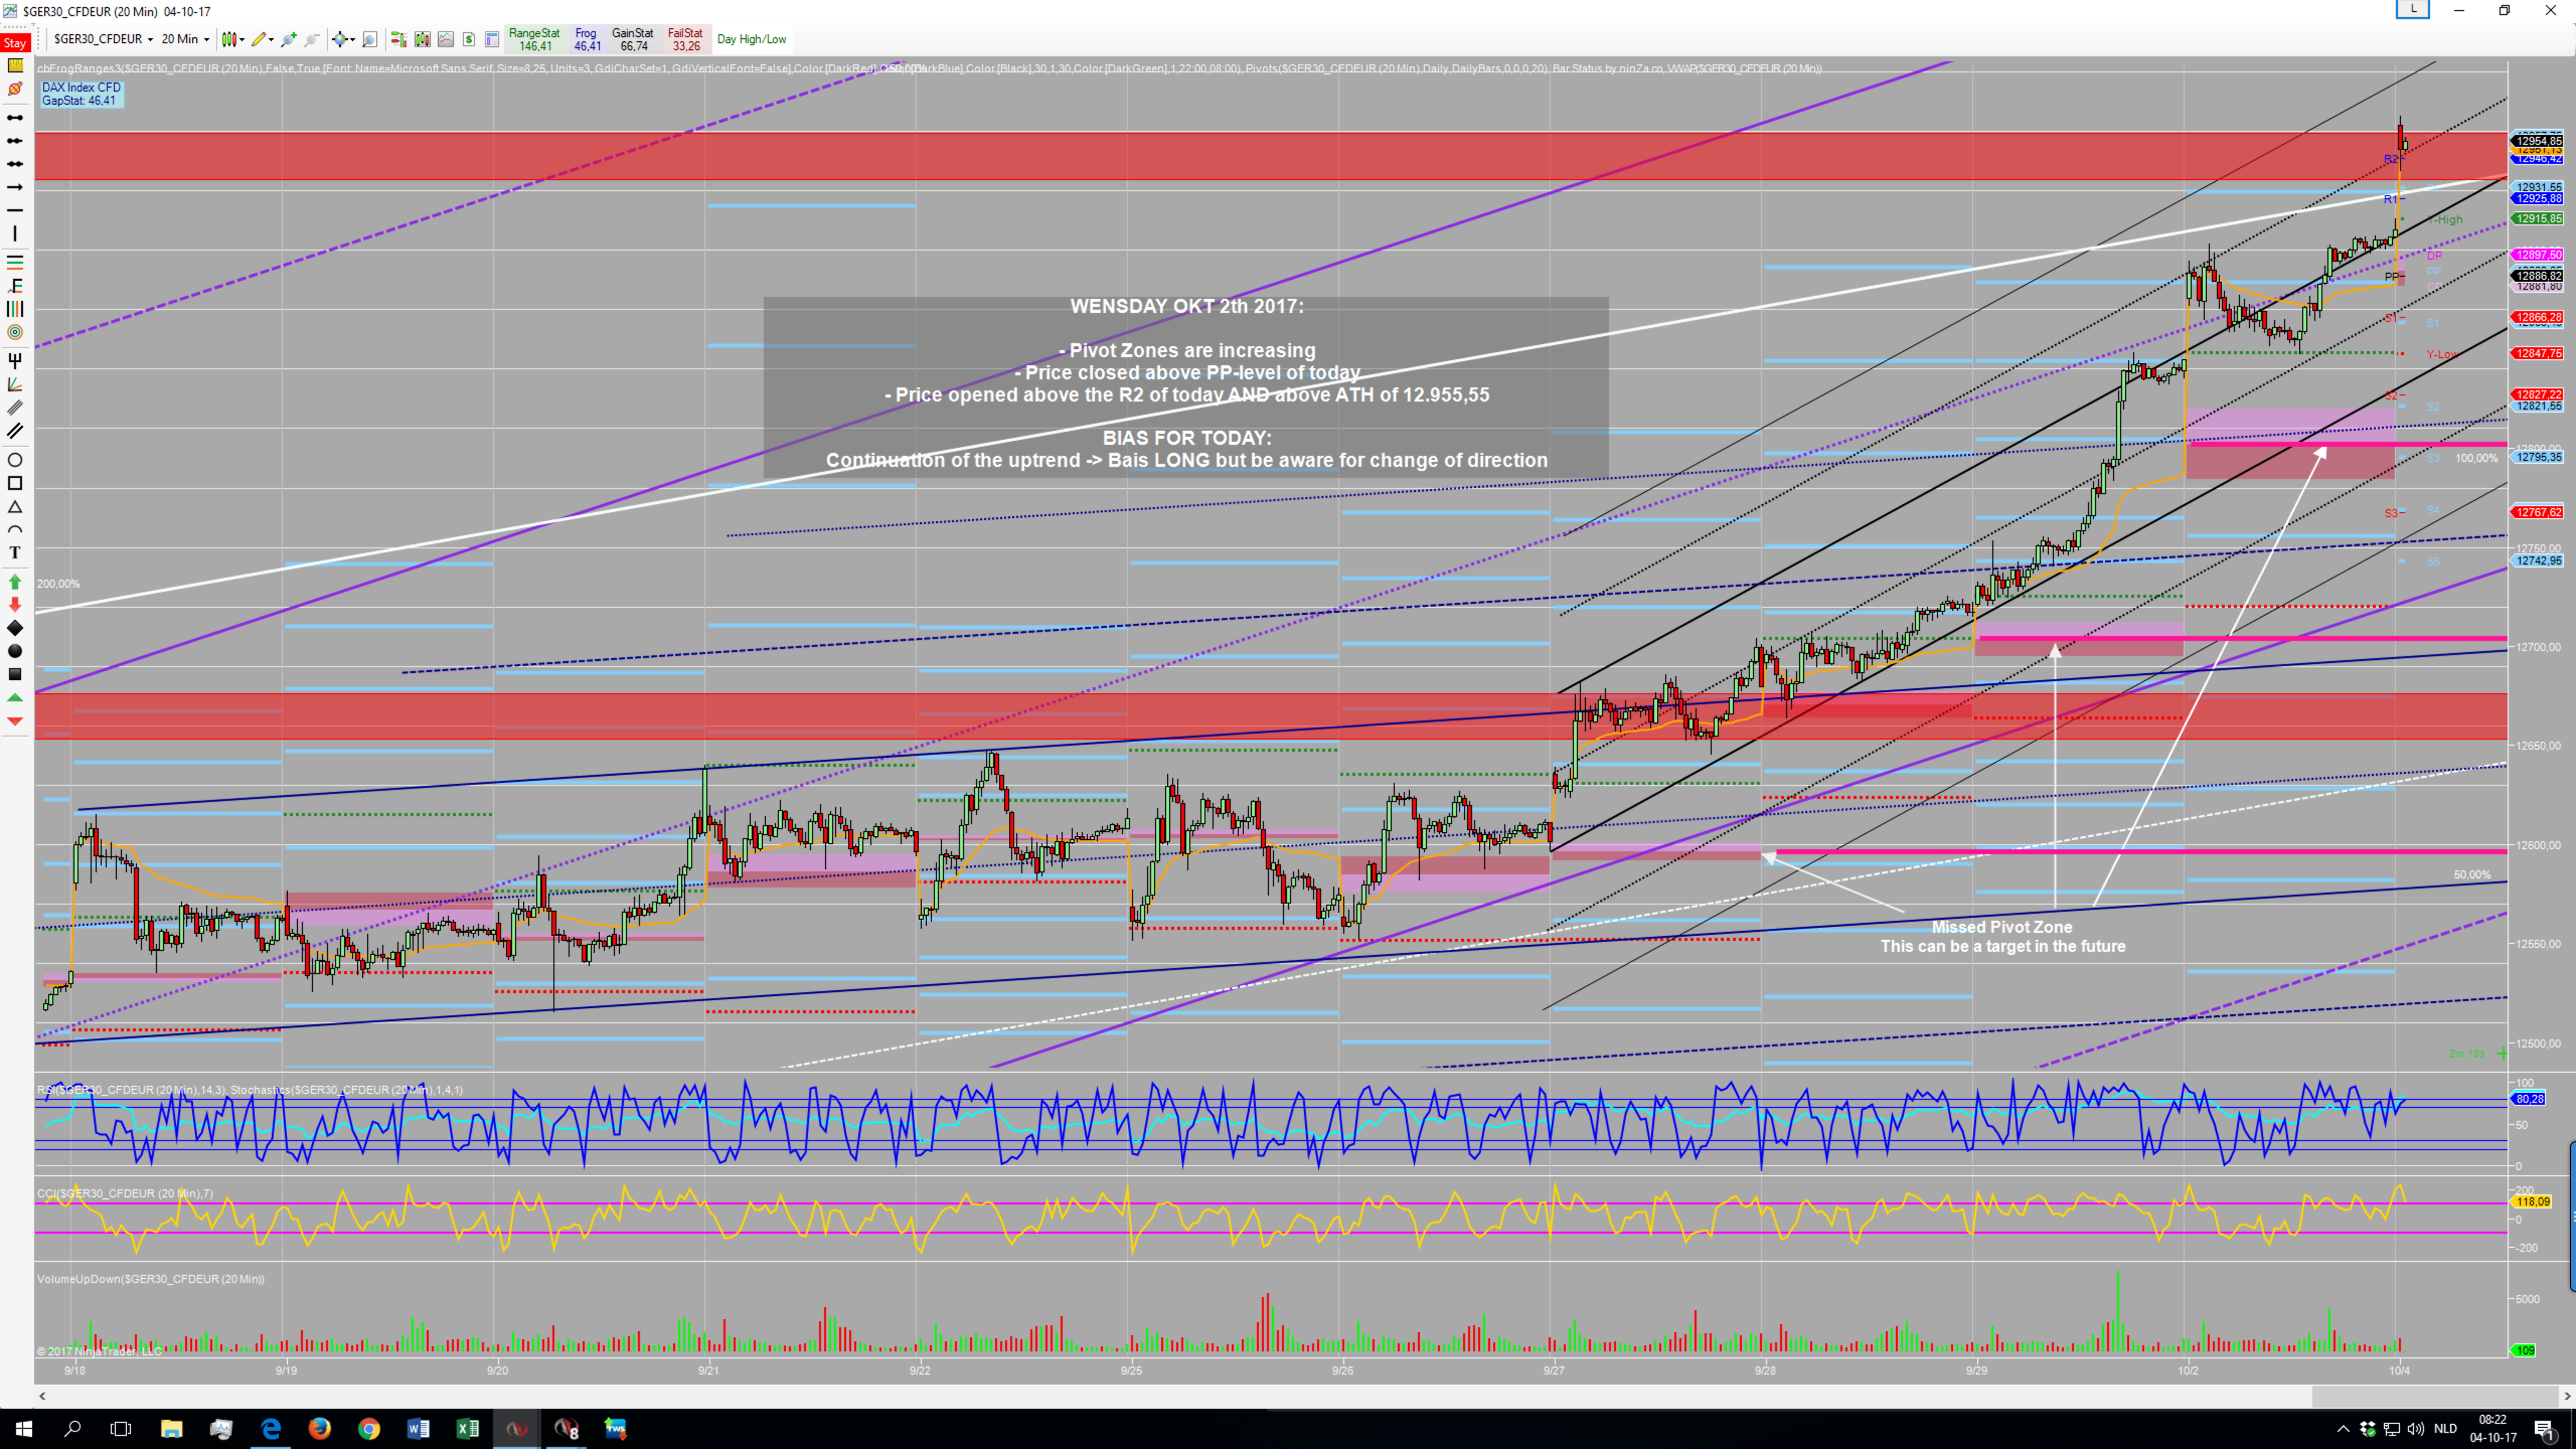Image resolution: width=2576 pixels, height=1449 pixels.
Task: Click the 10/2 date axis label
Action: click(2188, 1370)
